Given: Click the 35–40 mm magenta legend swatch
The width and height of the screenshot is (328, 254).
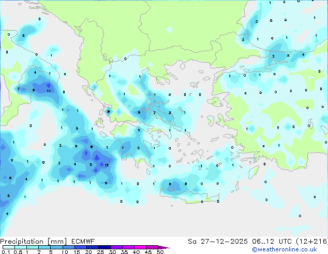Looking at the screenshot, I should pos(128,247).
